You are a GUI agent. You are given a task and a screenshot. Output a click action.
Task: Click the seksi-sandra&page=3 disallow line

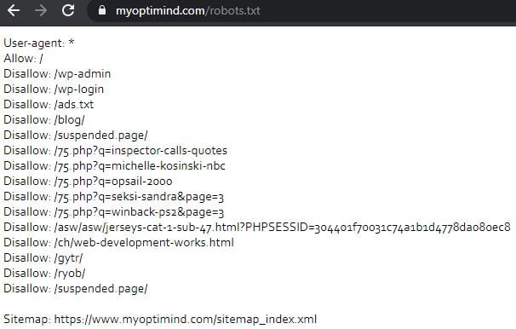(113, 197)
